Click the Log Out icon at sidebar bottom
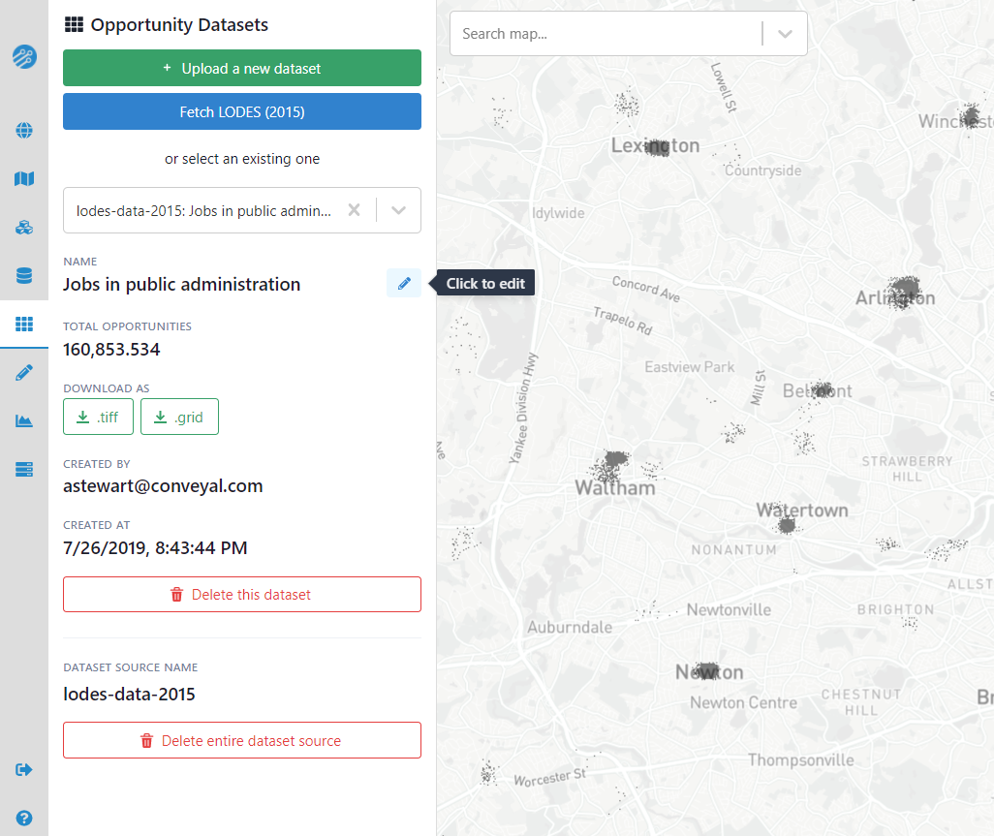The image size is (994, 836). [x=23, y=769]
